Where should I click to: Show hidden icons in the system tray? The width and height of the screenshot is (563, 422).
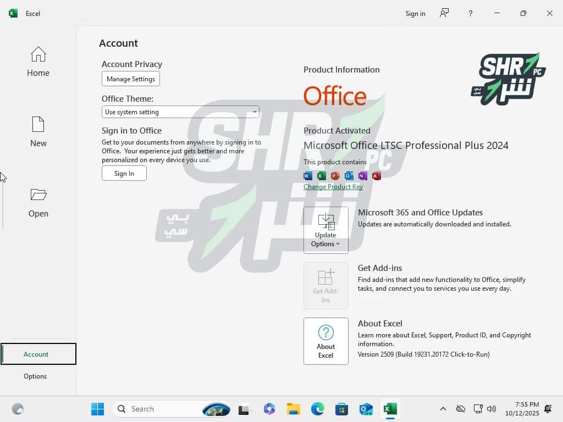(443, 409)
